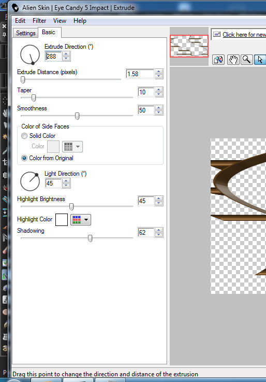Viewport: 266px width, 382px height.
Task: Select the Zoom magnifier tool
Action: tap(246, 60)
